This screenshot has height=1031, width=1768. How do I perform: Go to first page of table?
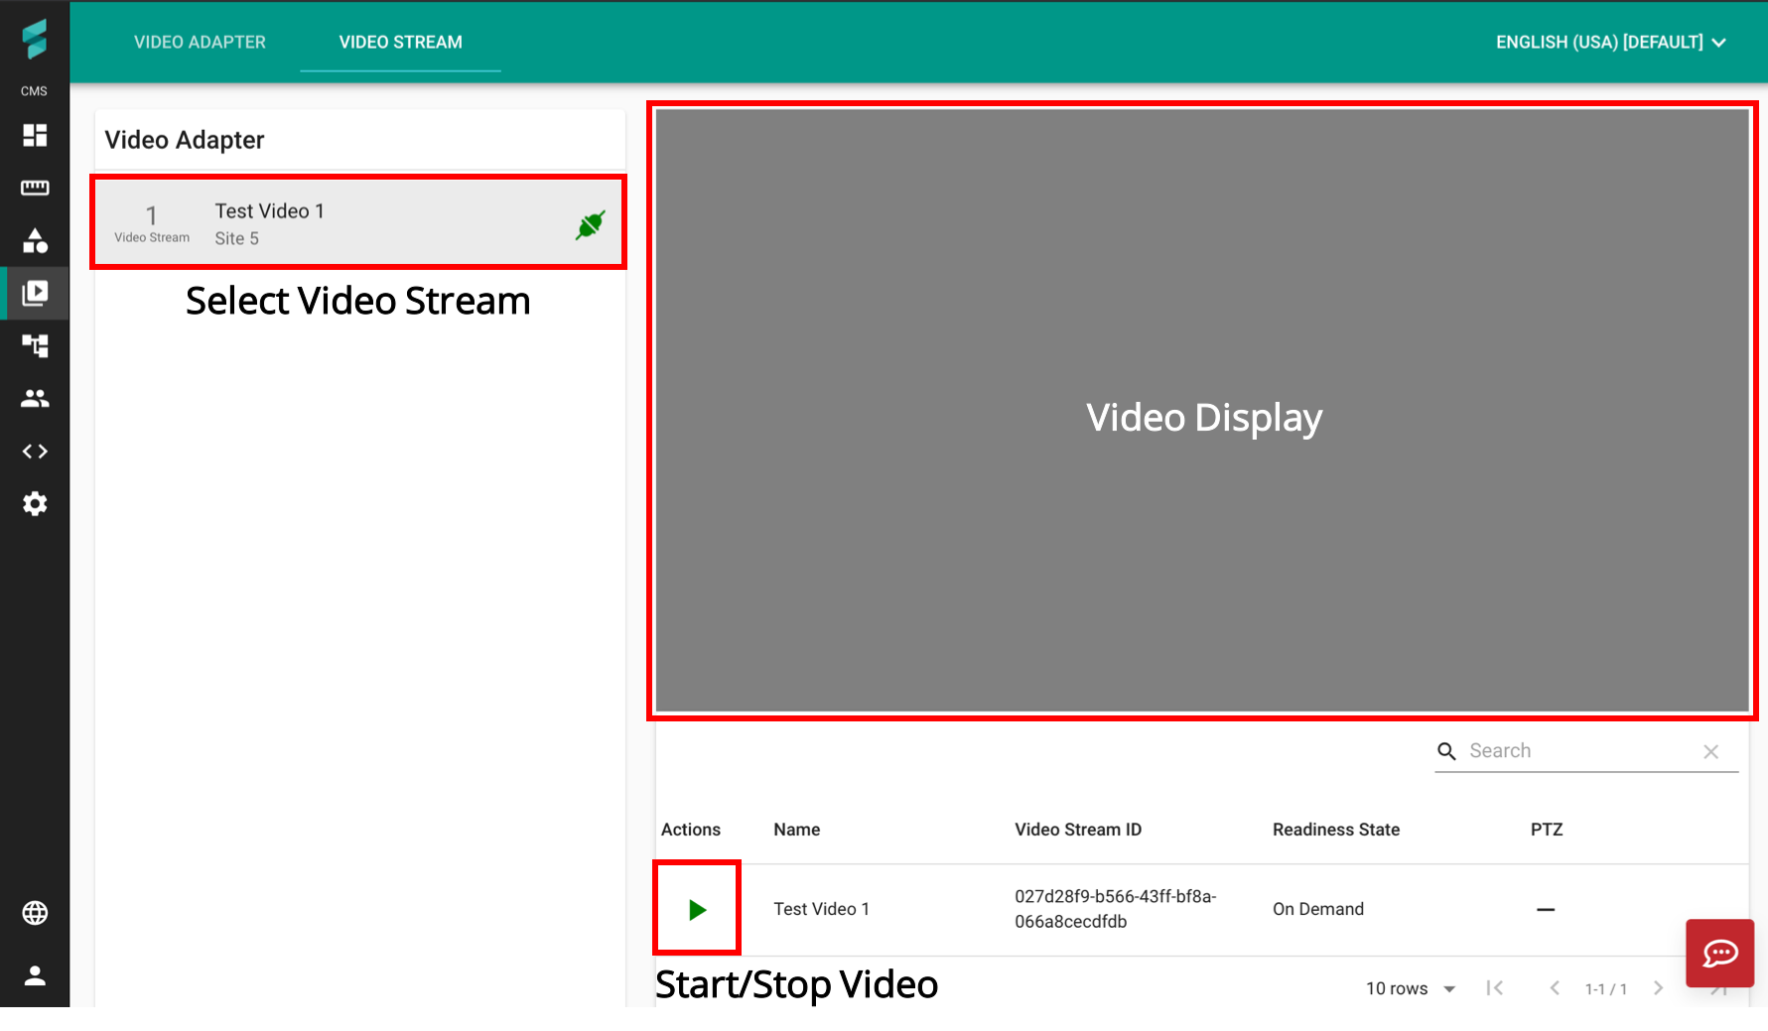[x=1495, y=988]
